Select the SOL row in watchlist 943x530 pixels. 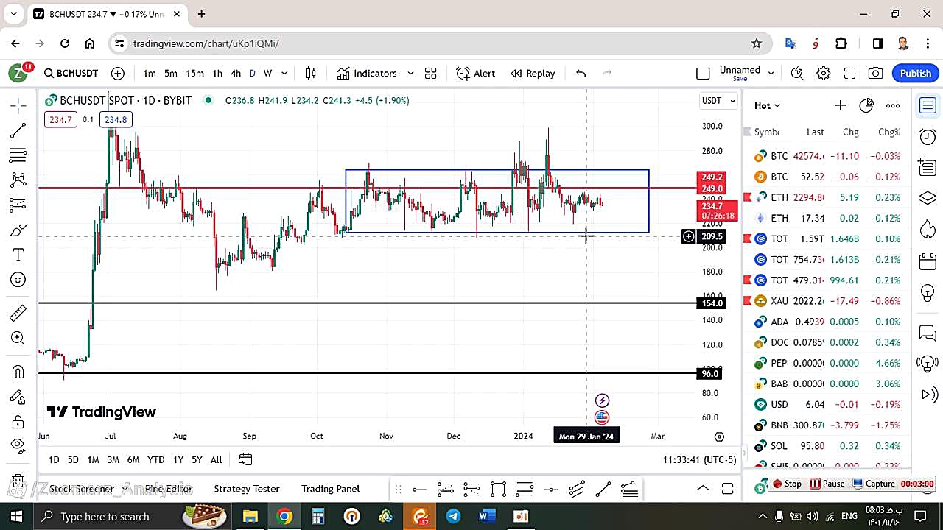(x=828, y=446)
